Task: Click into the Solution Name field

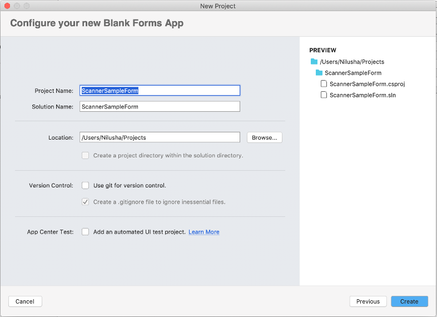Action: (160, 107)
